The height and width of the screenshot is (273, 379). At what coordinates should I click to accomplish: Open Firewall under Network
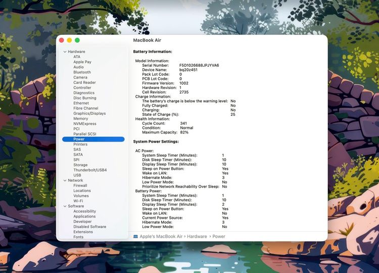[x=80, y=186]
